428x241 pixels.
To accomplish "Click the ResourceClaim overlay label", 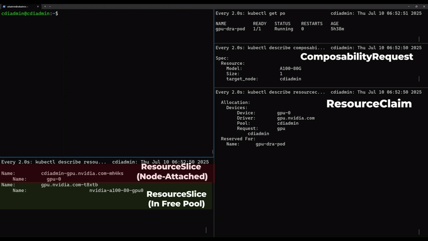I will click(x=369, y=104).
